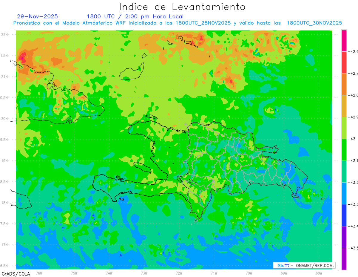358x277 pixels.
Task: Click the "69W" longitude label
Action: pyautogui.click(x=284, y=273)
